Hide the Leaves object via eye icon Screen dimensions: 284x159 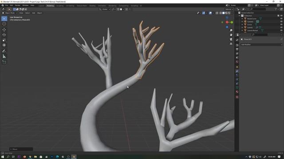point(281,27)
